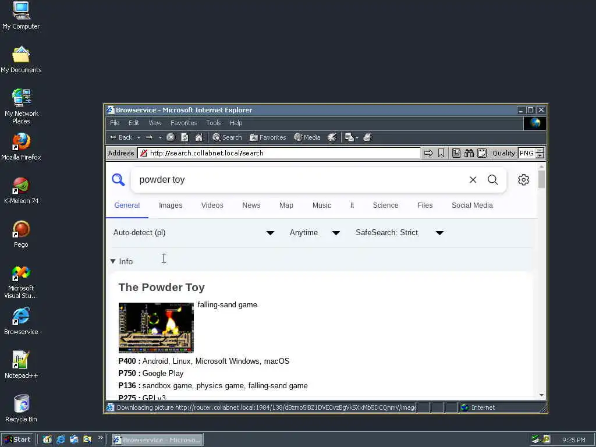Open the Media toolbar pane

(307, 137)
